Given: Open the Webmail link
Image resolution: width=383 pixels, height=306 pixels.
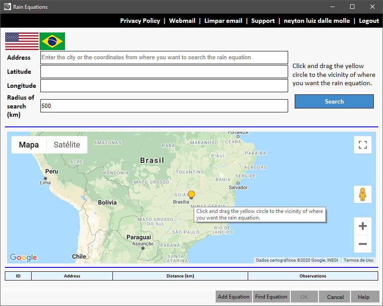Looking at the screenshot, I should tap(182, 21).
